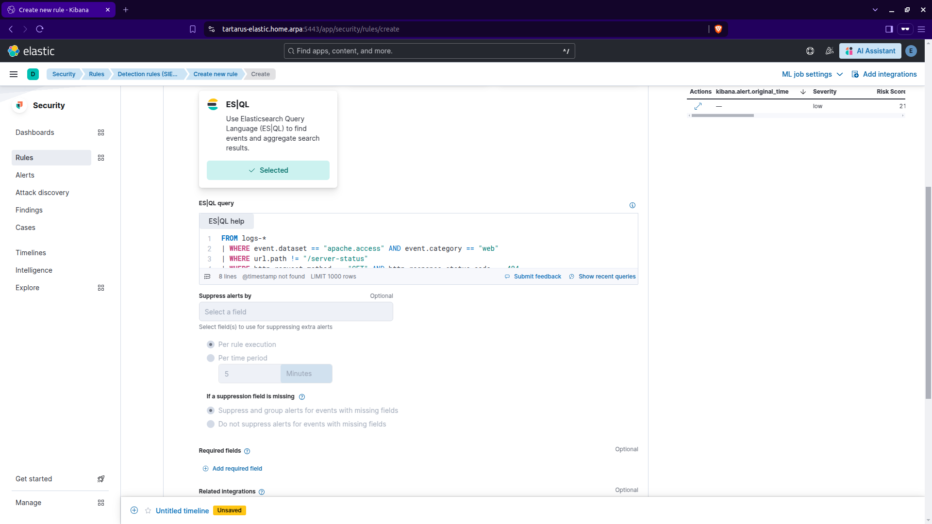This screenshot has height=524, width=932.
Task: Select Per time period radio option
Action: [211, 358]
